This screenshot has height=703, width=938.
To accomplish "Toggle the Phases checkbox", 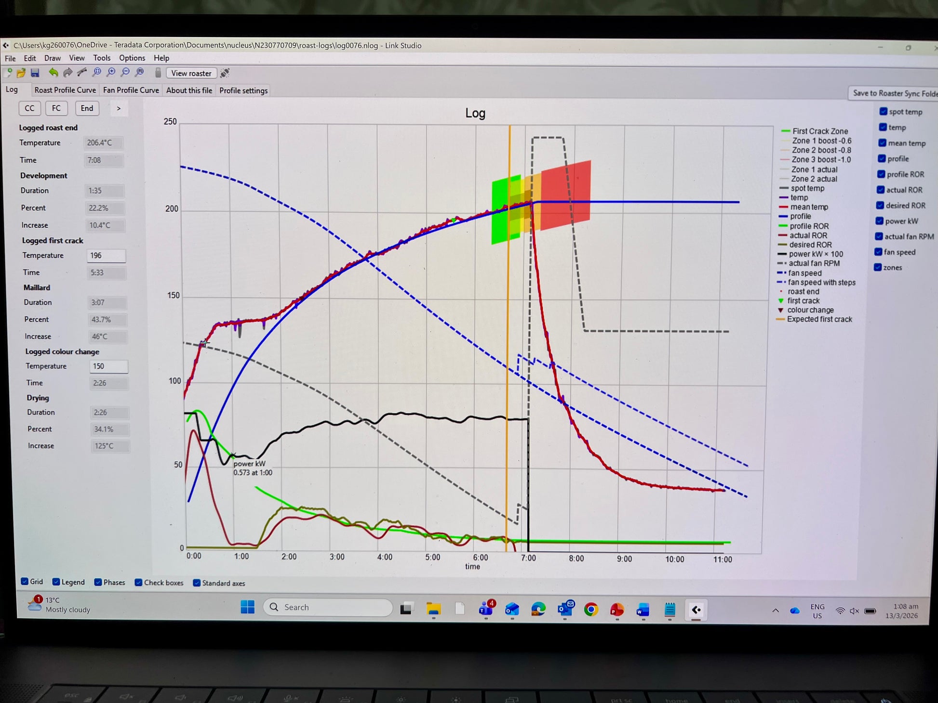I will 98,582.
